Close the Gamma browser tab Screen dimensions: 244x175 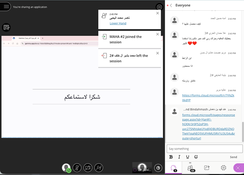click(38, 38)
